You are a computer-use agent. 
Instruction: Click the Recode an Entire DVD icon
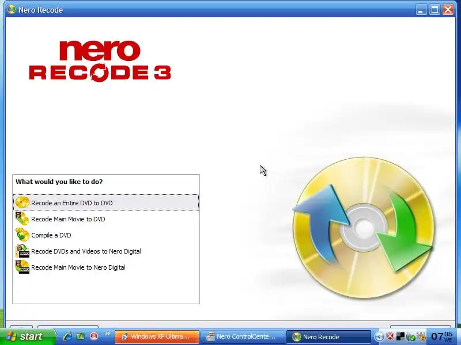[x=22, y=202]
